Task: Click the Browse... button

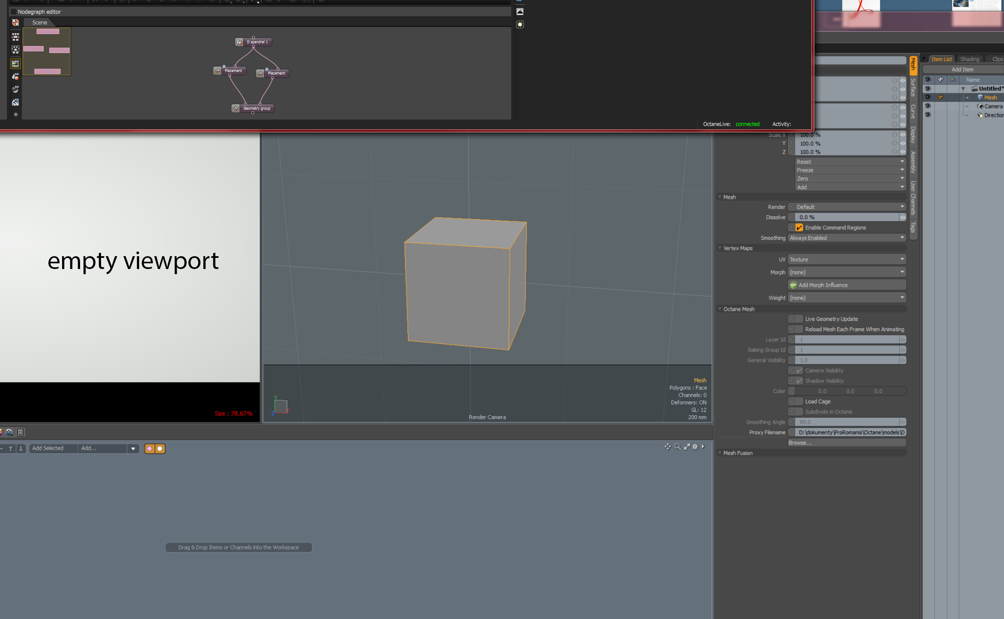Action: coord(847,443)
